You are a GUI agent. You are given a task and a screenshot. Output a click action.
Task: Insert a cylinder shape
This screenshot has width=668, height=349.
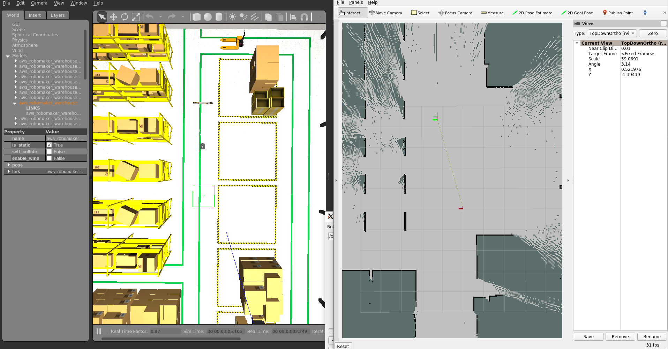tap(219, 17)
